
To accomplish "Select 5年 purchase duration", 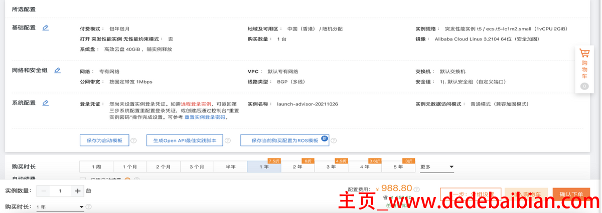I will tap(399, 166).
